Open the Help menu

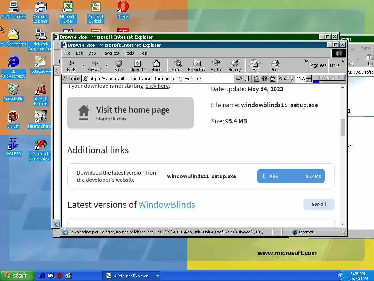pos(143,53)
